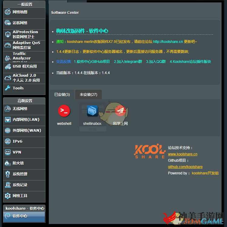Open AiProtection shield lock icon
The height and width of the screenshot is (227, 227).
[8, 34]
